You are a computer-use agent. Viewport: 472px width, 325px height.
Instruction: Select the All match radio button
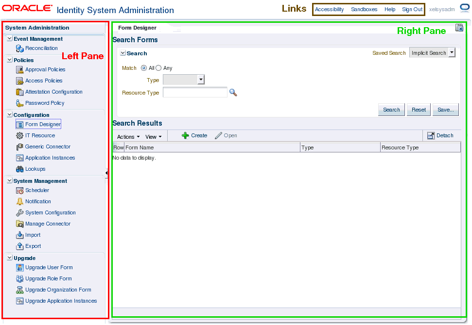tap(144, 68)
